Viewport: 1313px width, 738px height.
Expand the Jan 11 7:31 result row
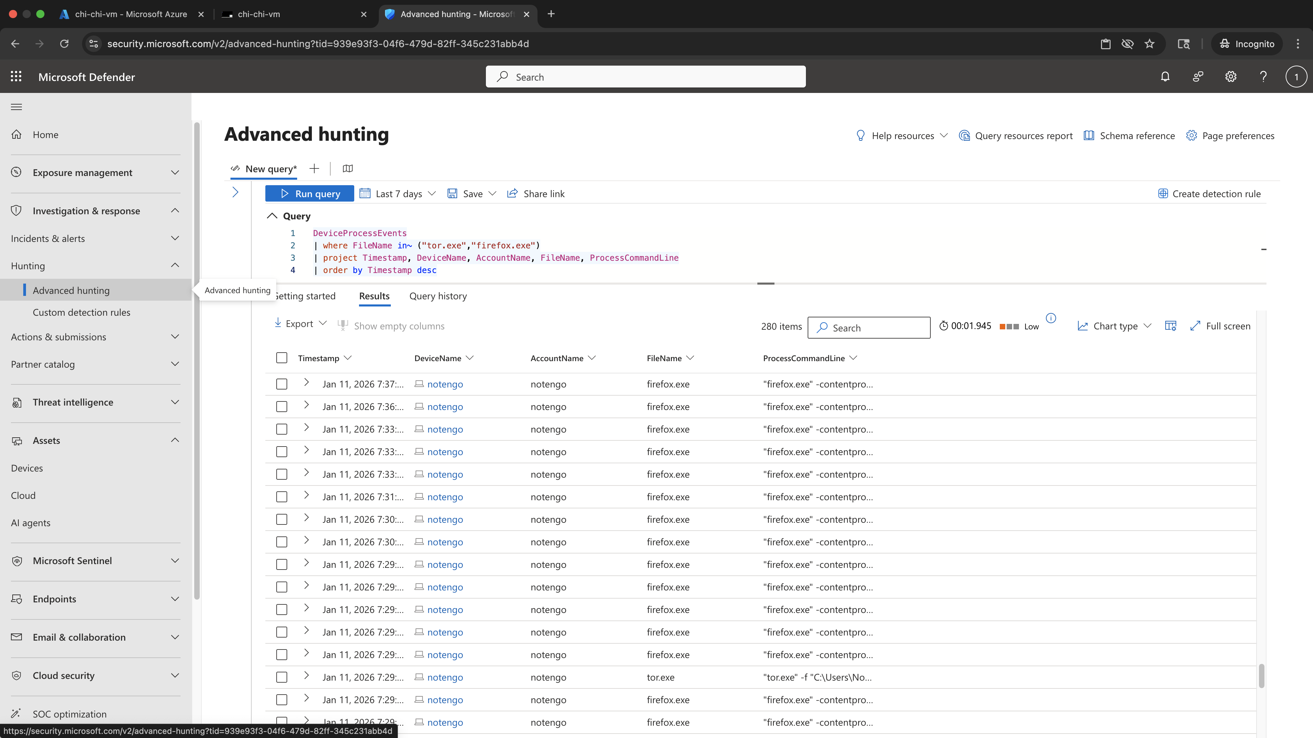click(306, 494)
